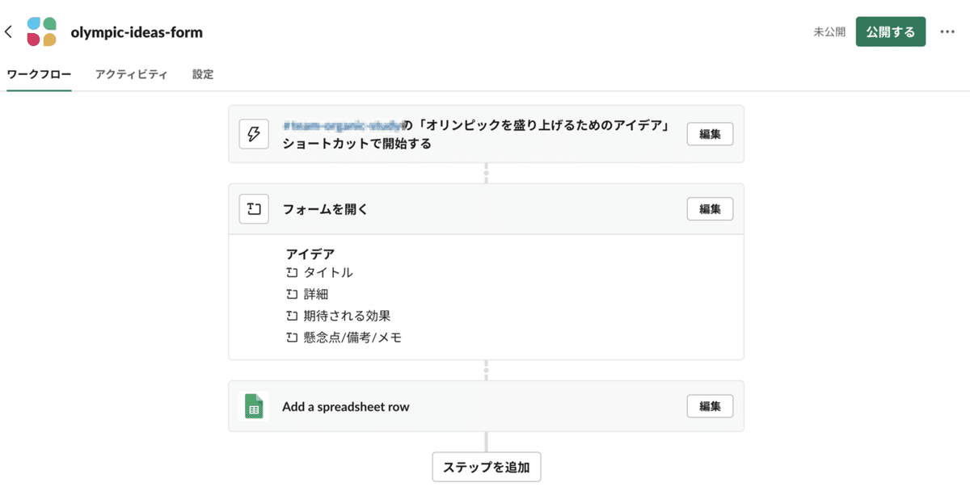
Task: Click 編集 on the shortcut trigger step
Action: coord(709,134)
